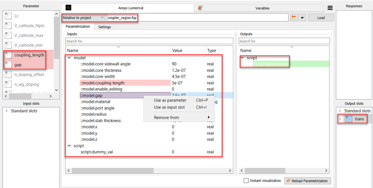373x188 pixels.
Task: Click Reload Parametrization button
Action: point(307,181)
